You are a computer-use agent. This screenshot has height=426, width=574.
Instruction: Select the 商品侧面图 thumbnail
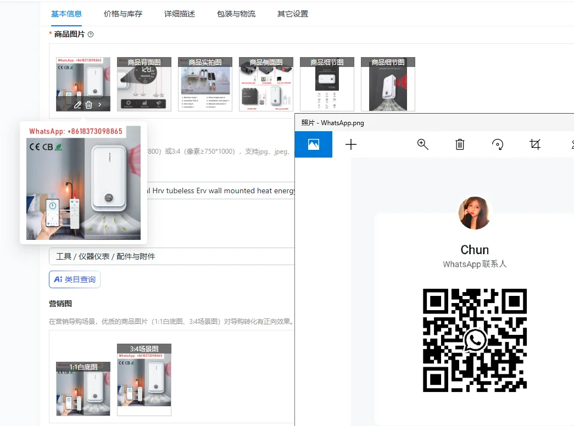[x=266, y=84]
